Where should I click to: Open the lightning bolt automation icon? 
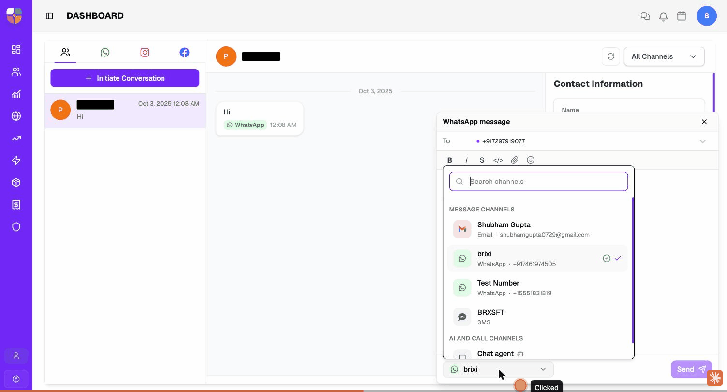tap(16, 160)
